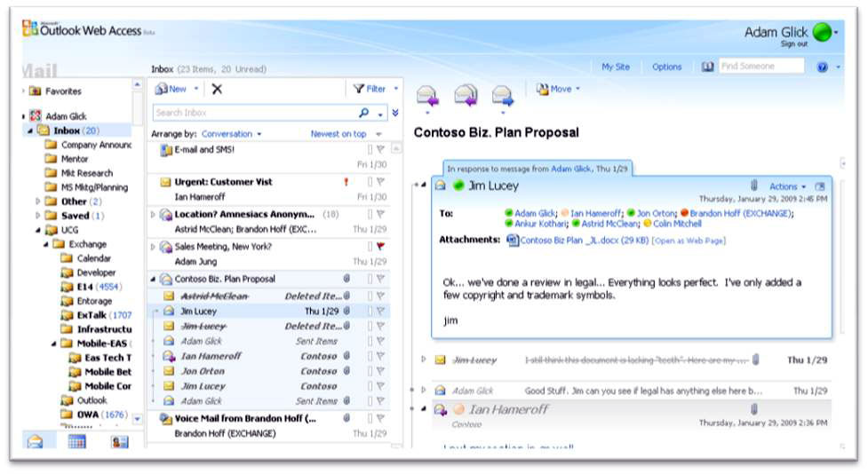The height and width of the screenshot is (474, 868).
Task: Flag the Contoso Biz. Plan Proposal conversation in list
Action: [x=380, y=279]
